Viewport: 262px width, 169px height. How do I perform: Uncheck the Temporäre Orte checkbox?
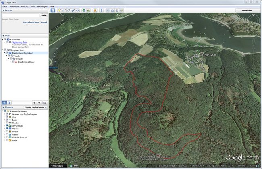(x=5, y=50)
